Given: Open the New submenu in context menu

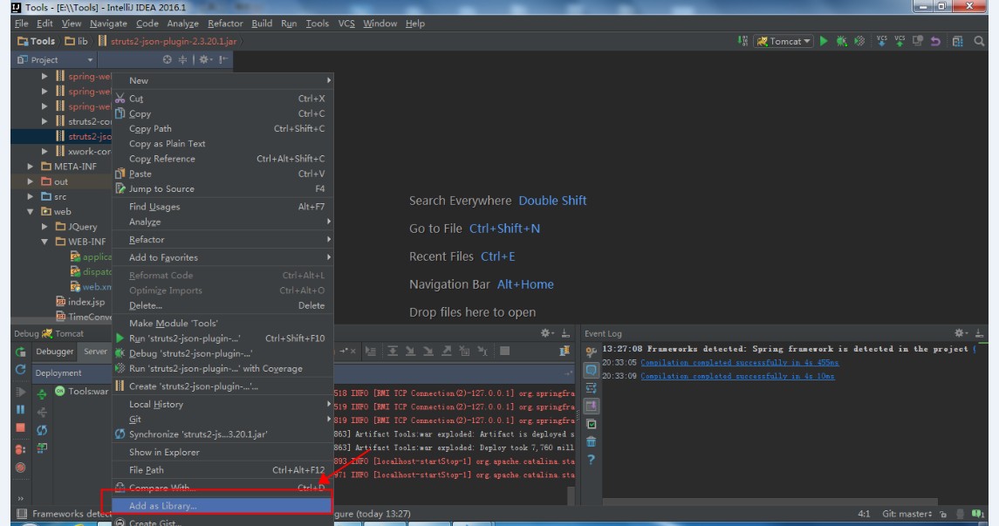Looking at the screenshot, I should (223, 80).
